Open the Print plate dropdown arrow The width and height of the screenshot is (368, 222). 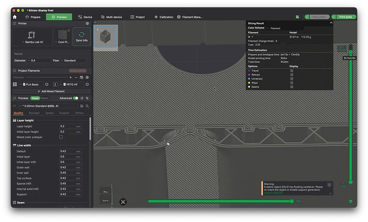point(334,17)
